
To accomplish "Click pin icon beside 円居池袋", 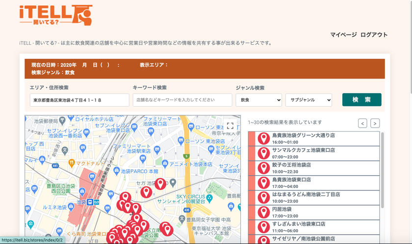I will pyautogui.click(x=263, y=212).
